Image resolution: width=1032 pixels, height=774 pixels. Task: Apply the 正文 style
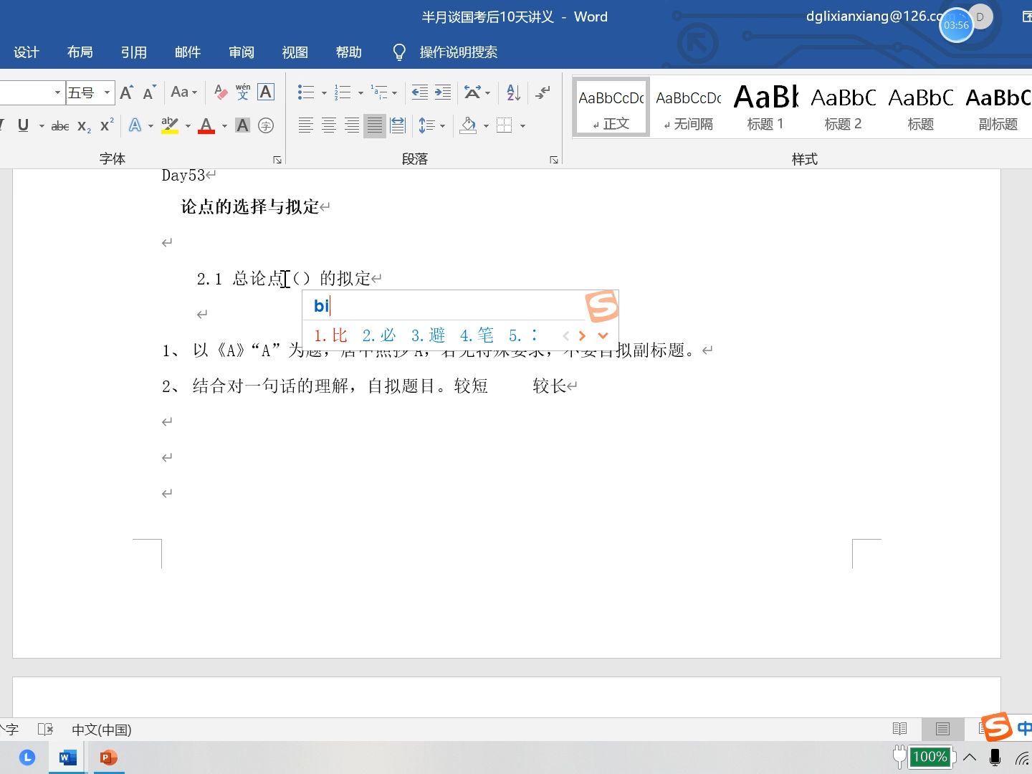611,107
